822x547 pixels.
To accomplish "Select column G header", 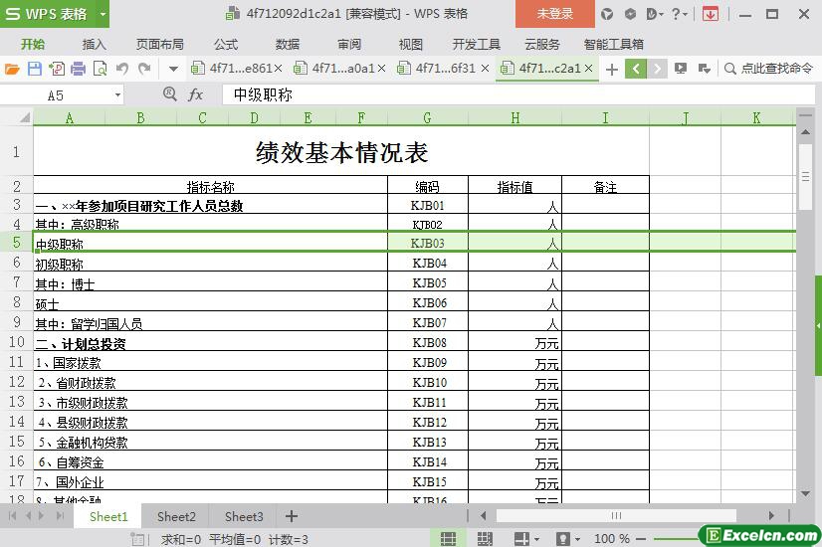I will 427,118.
